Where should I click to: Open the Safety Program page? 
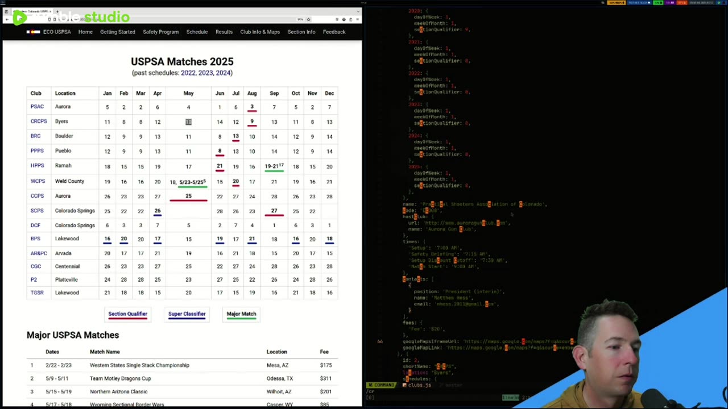coord(161,32)
